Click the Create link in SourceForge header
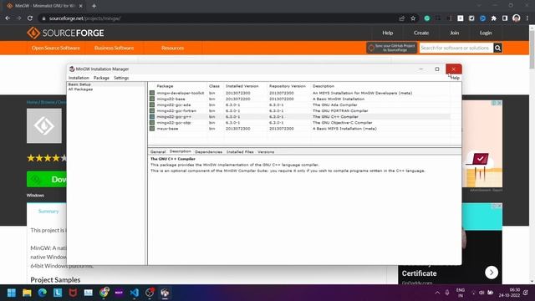Viewport: 535px width, 301px height. coord(421,33)
